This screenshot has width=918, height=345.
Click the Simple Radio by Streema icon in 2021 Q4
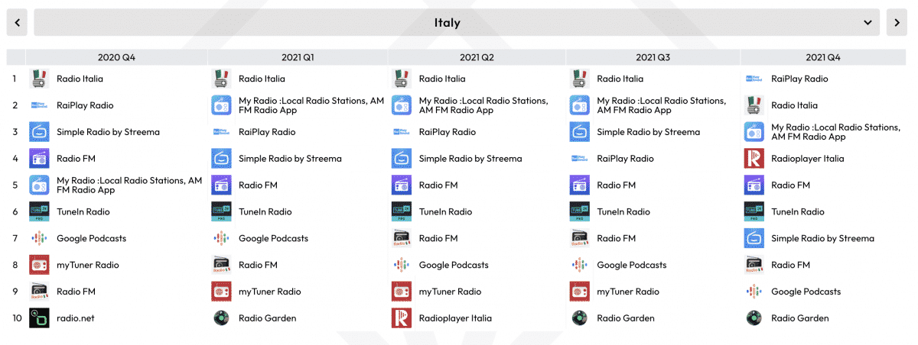[754, 238]
